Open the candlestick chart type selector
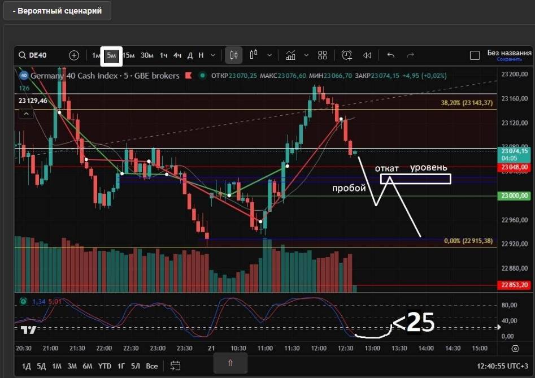535x378 pixels. [x=234, y=55]
